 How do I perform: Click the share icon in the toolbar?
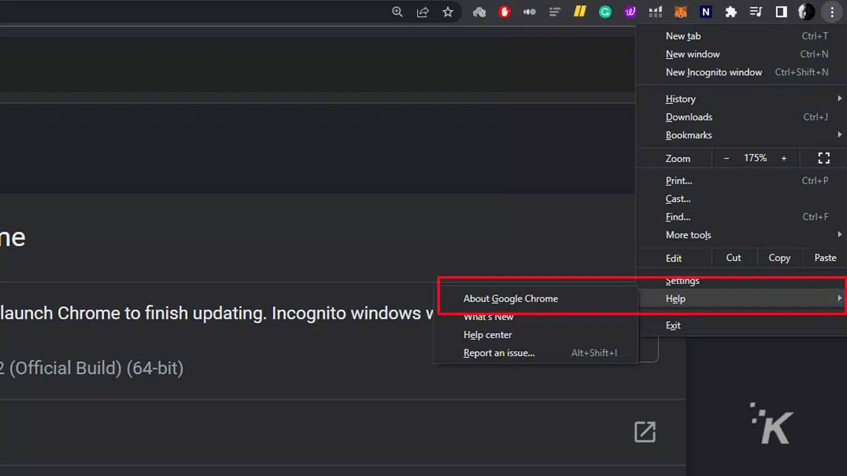point(423,12)
